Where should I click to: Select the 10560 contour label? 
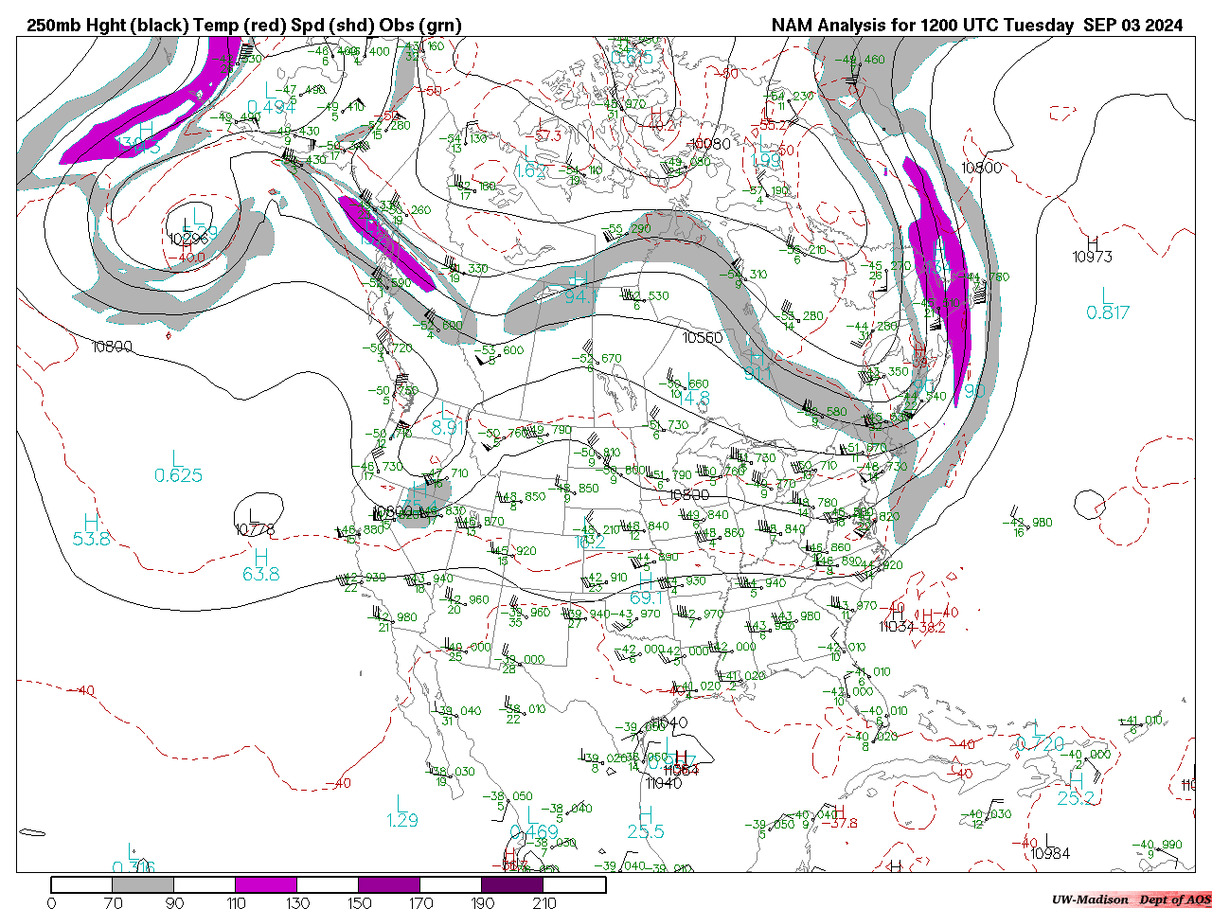(x=703, y=337)
